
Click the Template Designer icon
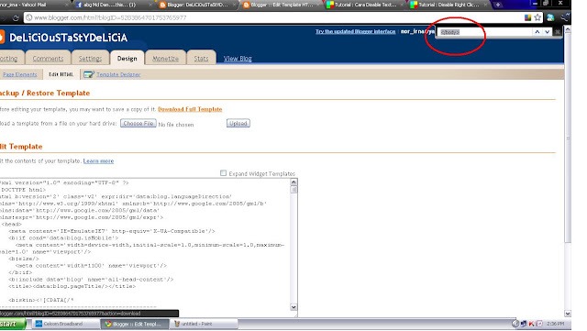(x=89, y=74)
